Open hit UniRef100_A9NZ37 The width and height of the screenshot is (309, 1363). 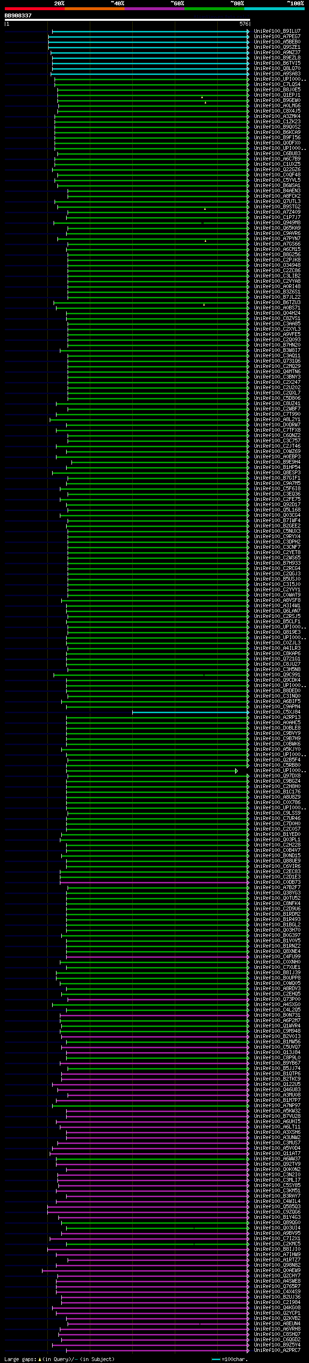tap(277, 52)
